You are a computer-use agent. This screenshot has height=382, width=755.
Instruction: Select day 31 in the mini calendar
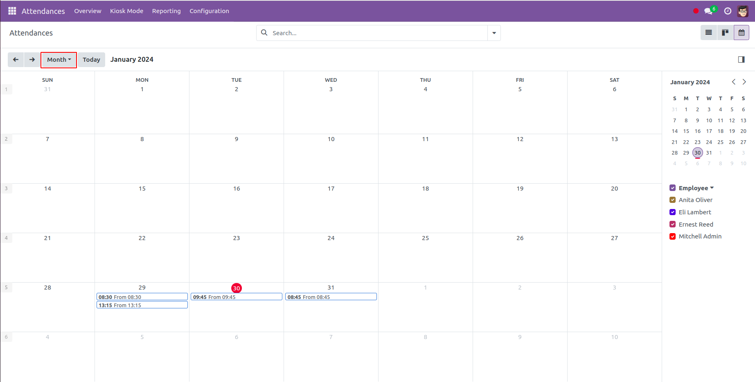click(x=709, y=153)
